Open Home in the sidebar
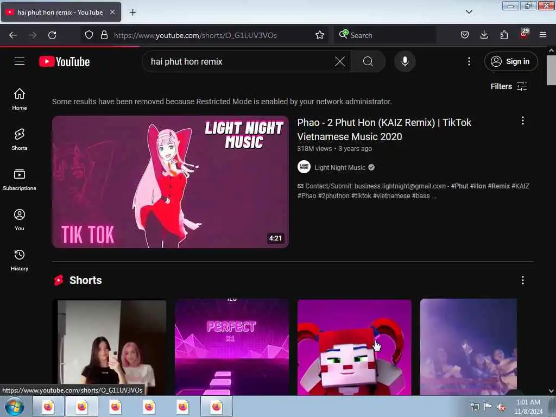This screenshot has width=556, height=417. pyautogui.click(x=20, y=99)
